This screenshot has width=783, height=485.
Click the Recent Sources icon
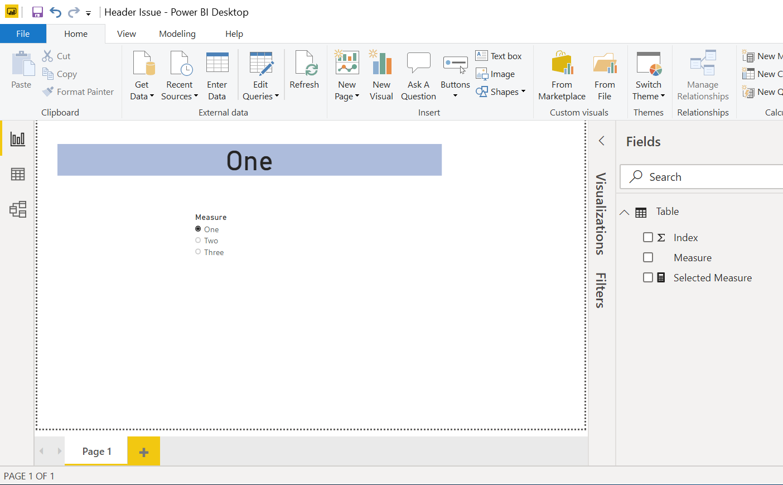180,63
